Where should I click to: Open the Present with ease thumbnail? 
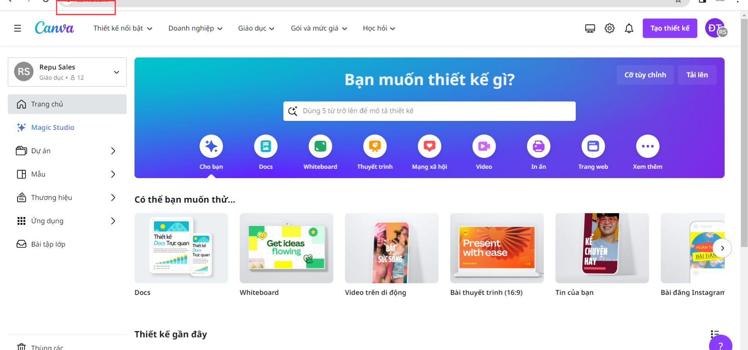[x=497, y=248]
